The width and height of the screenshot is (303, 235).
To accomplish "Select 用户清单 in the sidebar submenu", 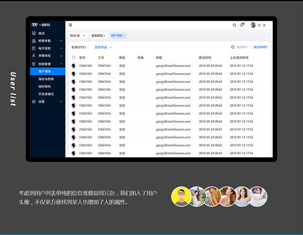I will [48, 71].
